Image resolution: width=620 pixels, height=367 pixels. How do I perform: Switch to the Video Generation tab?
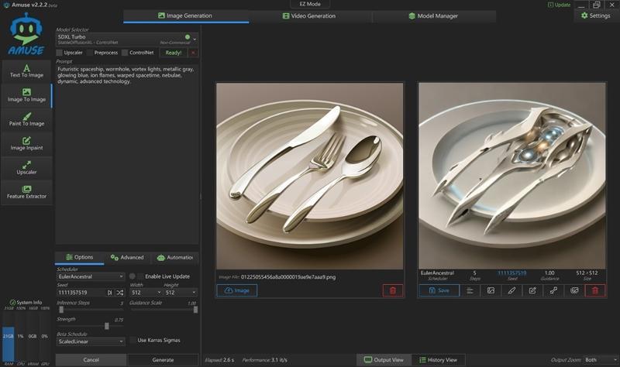313,15
